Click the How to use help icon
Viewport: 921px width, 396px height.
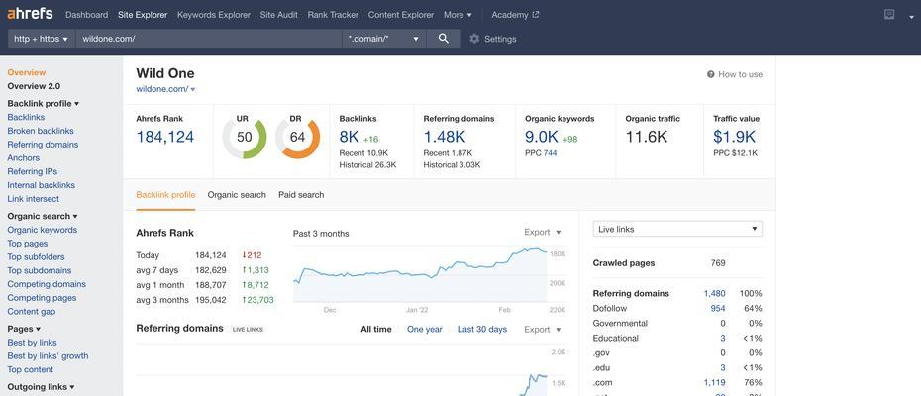click(711, 74)
